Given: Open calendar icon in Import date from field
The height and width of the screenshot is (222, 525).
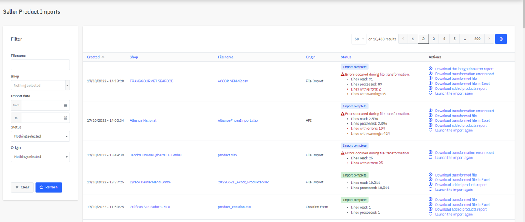Looking at the screenshot, I should click(66, 105).
